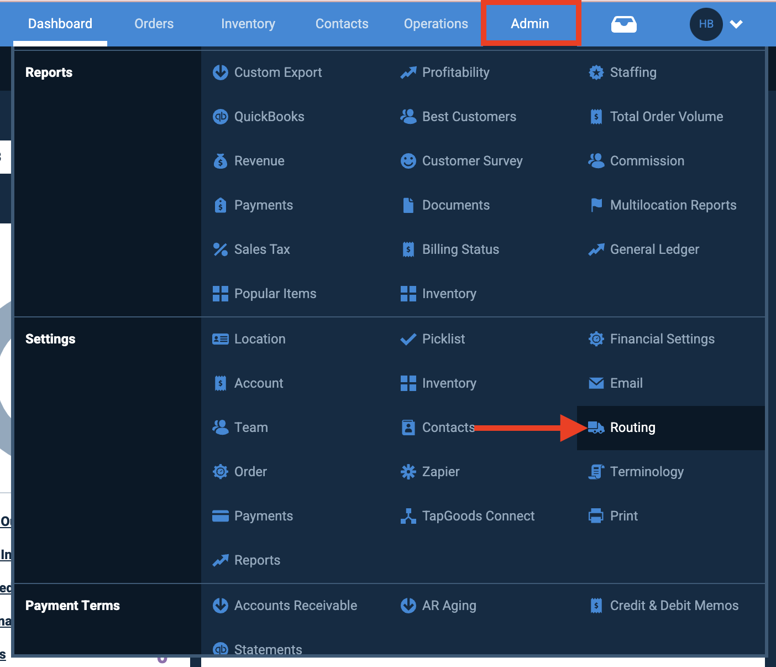Viewport: 776px width, 667px height.
Task: Go to Total Order Volume report
Action: tap(667, 117)
